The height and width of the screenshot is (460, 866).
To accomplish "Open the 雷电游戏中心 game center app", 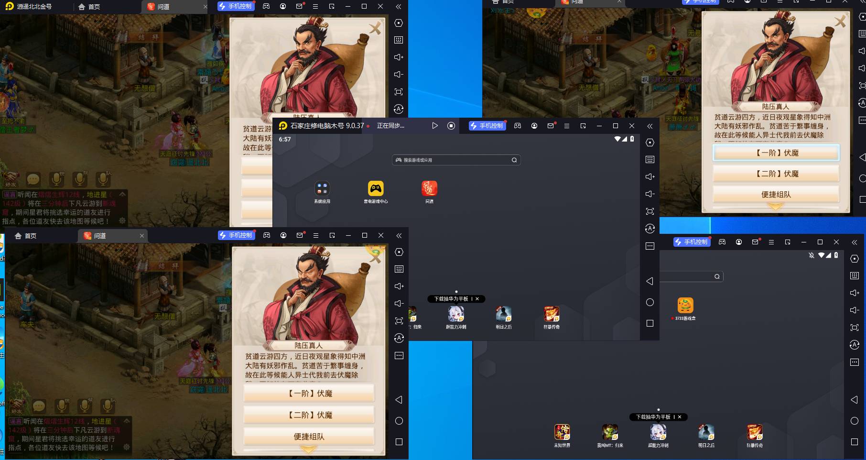I will point(376,189).
